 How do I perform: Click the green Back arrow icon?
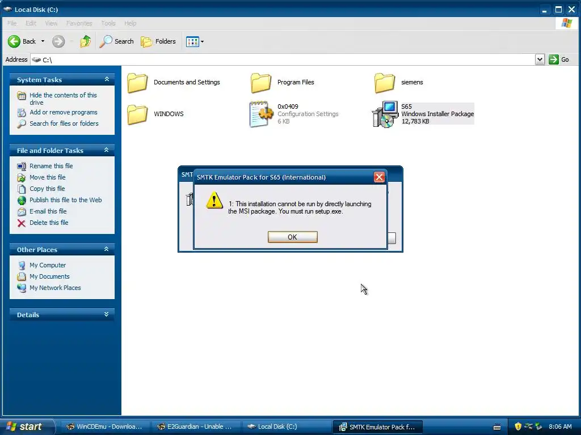click(14, 41)
